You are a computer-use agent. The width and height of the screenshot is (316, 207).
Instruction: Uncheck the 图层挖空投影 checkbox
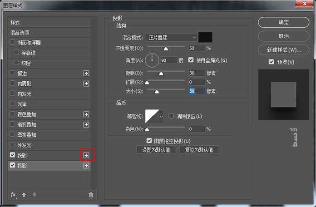click(149, 140)
